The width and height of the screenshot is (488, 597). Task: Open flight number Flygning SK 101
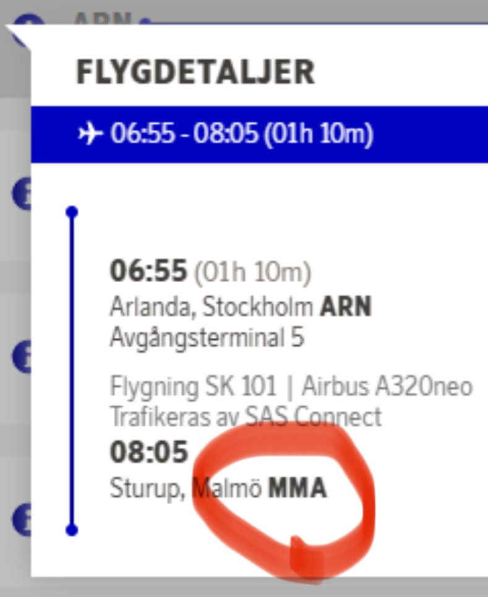192,387
